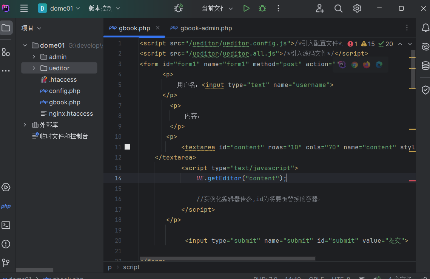The image size is (430, 279).
Task: Run the current file
Action: tap(246, 8)
